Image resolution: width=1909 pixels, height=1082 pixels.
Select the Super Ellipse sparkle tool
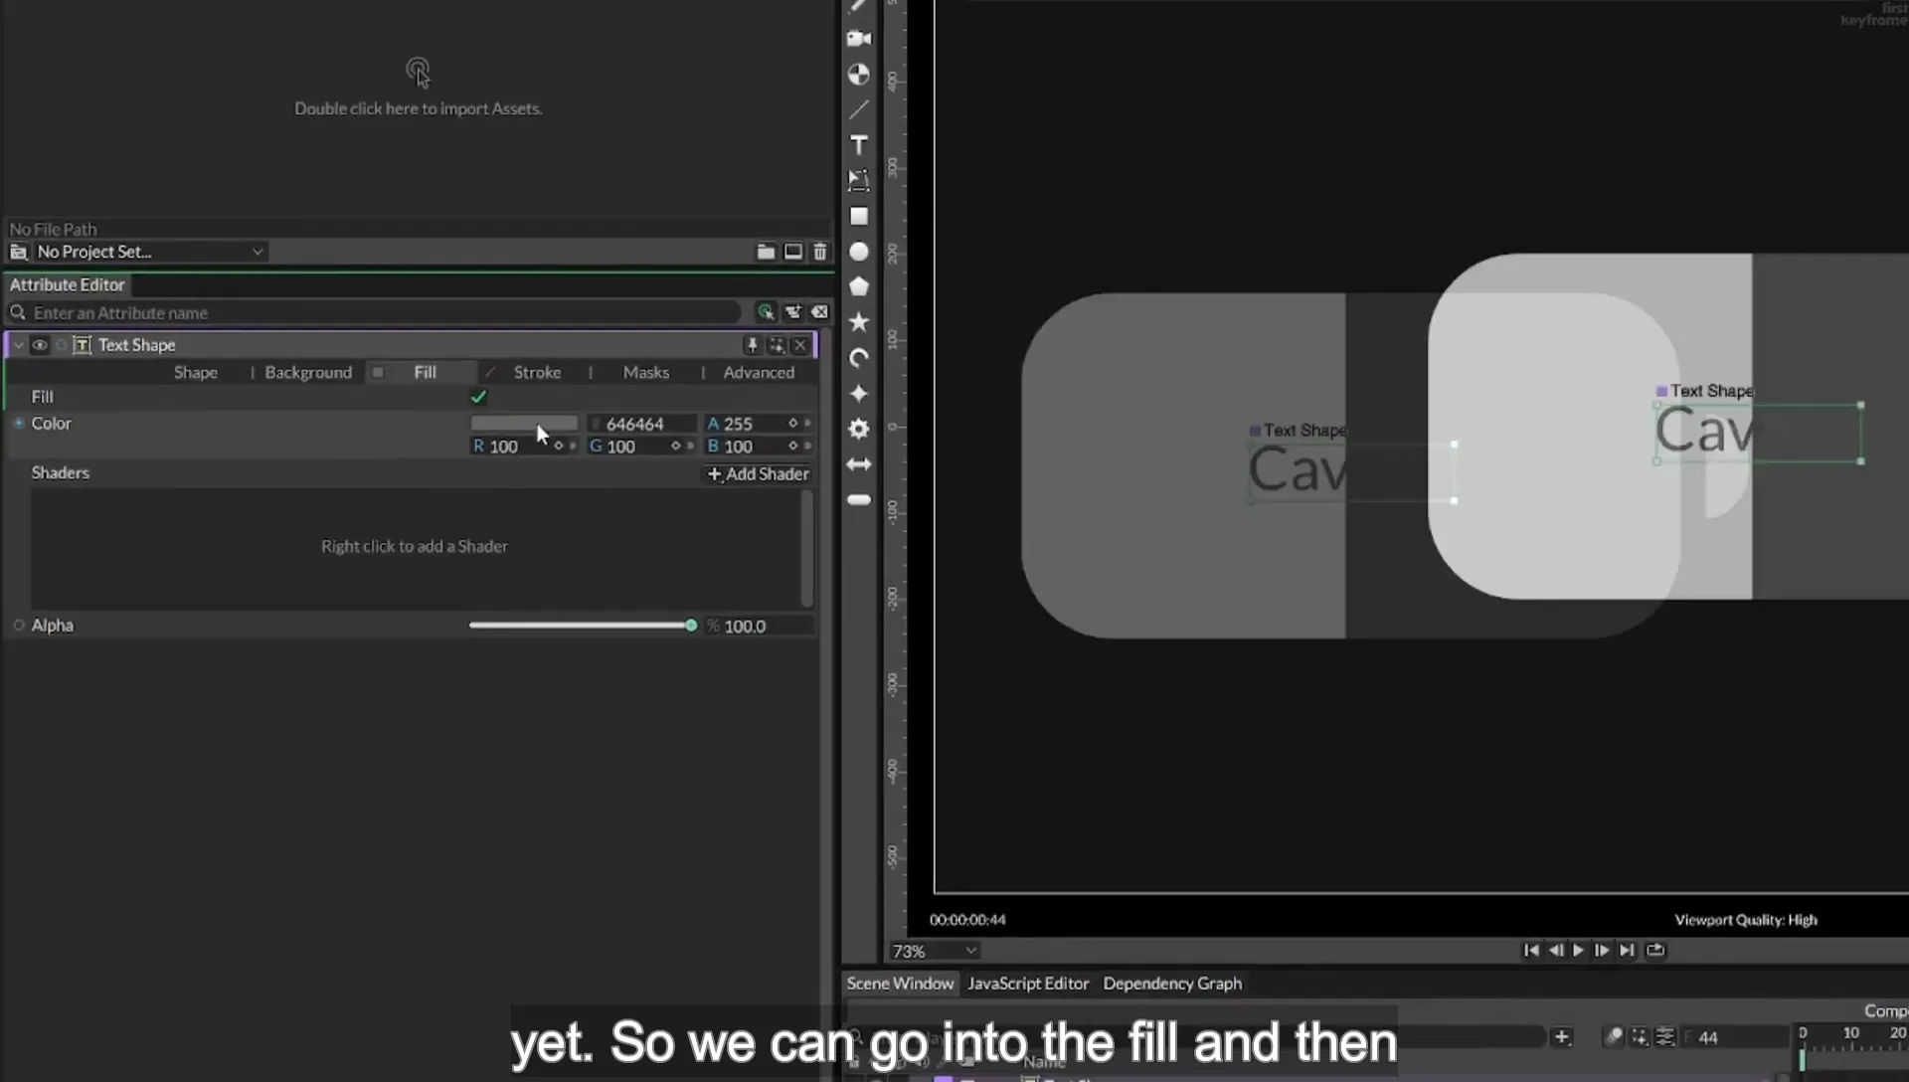coord(859,394)
